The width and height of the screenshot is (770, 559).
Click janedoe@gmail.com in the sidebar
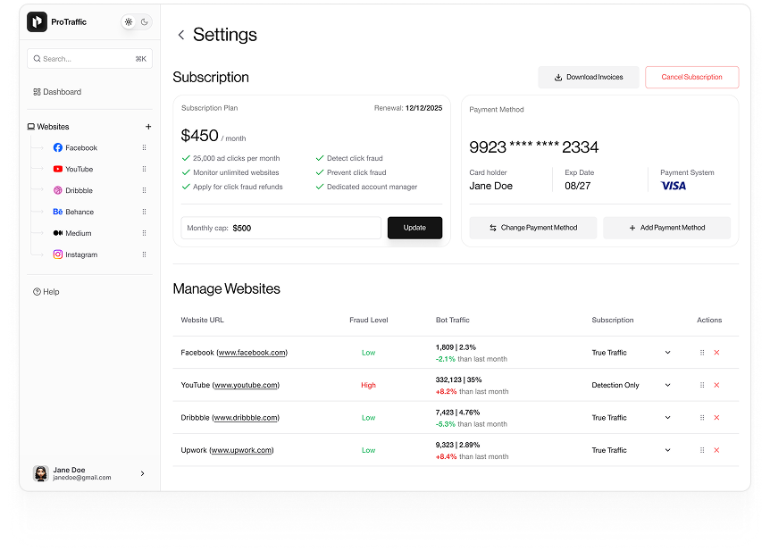point(82,478)
